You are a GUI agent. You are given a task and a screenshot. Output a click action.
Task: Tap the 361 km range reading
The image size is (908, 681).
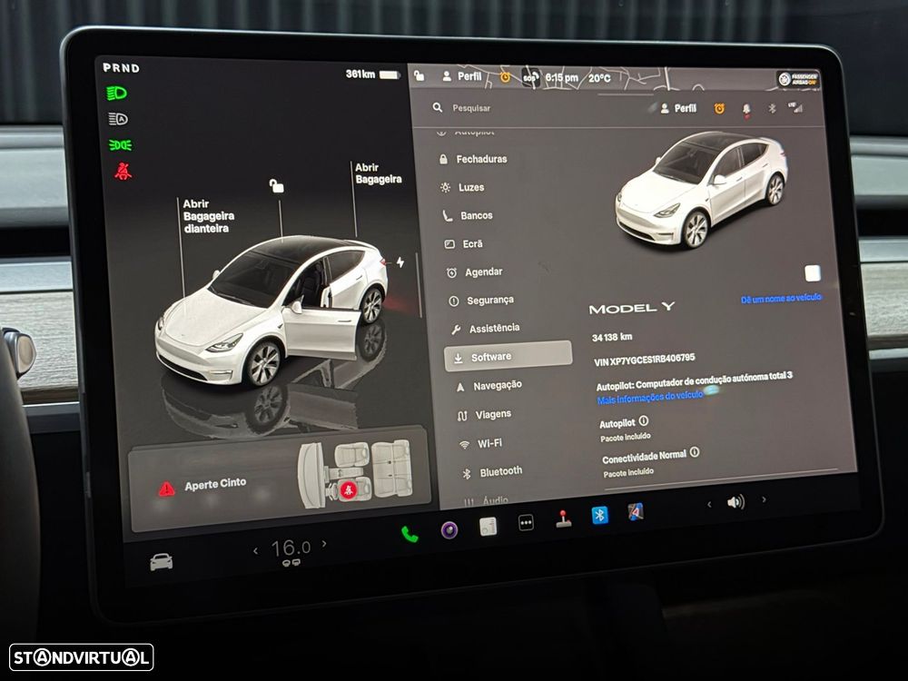pyautogui.click(x=360, y=74)
